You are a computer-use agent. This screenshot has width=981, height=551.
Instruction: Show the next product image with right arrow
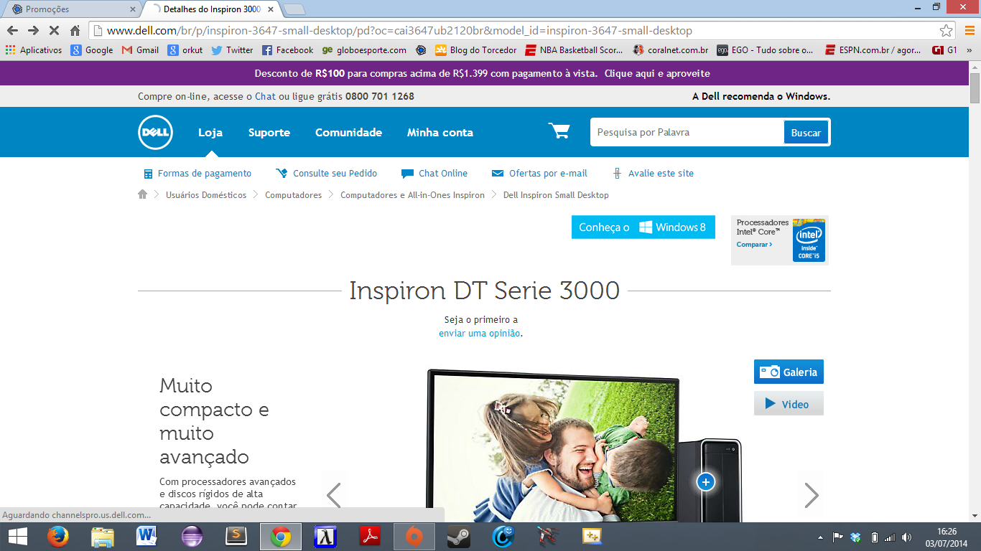pyautogui.click(x=812, y=495)
